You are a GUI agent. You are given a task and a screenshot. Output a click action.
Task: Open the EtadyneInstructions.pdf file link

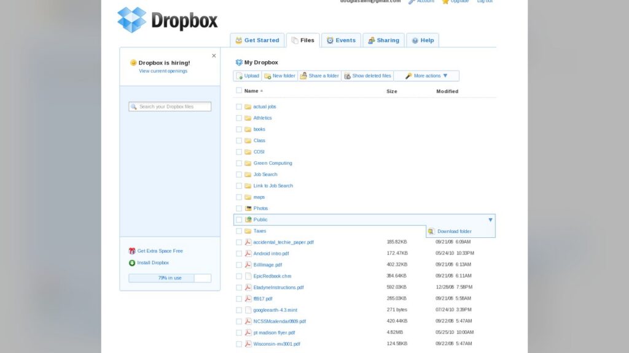point(278,287)
